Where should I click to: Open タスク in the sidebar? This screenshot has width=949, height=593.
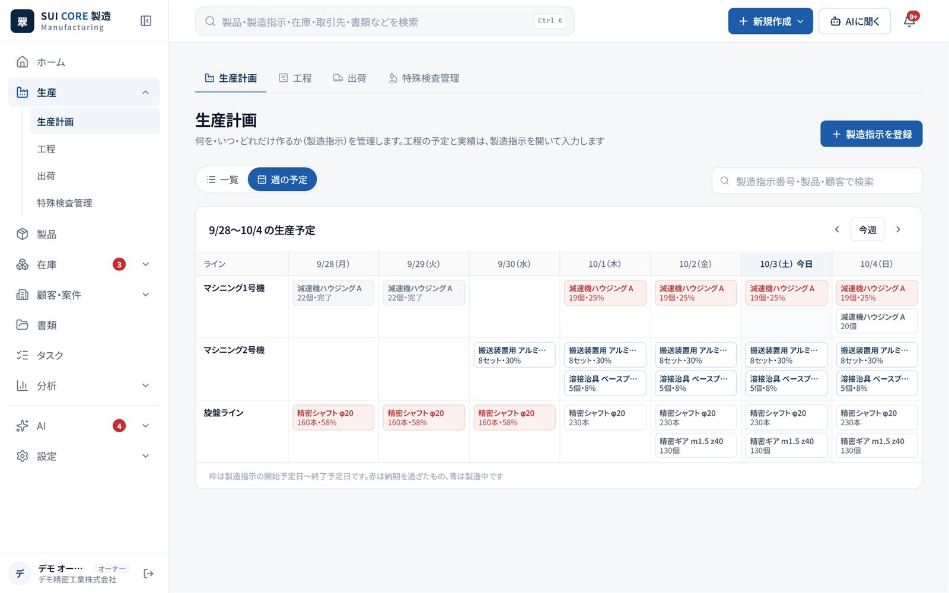click(x=84, y=355)
